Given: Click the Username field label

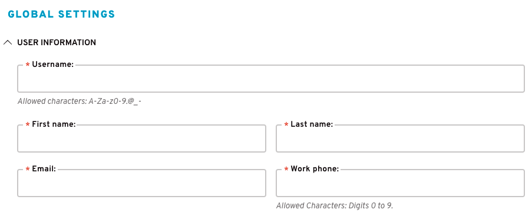Looking at the screenshot, I should [x=53, y=65].
